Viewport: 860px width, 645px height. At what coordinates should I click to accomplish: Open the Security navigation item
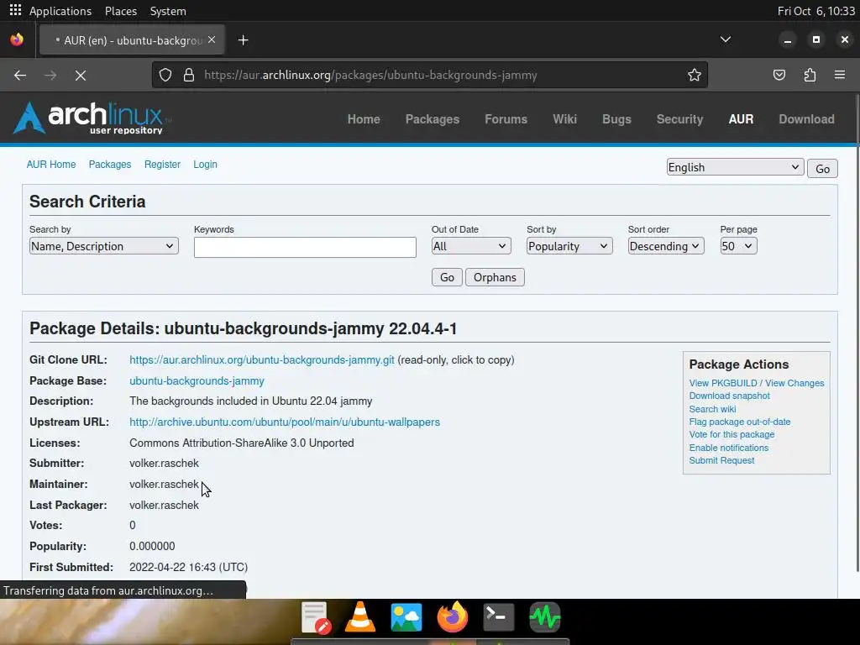[679, 119]
